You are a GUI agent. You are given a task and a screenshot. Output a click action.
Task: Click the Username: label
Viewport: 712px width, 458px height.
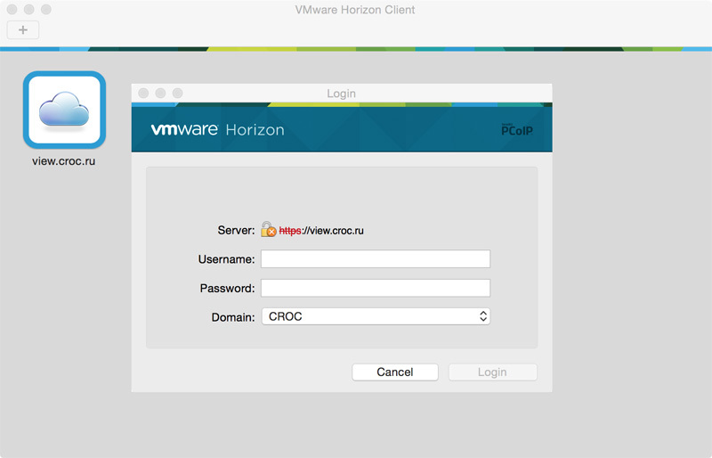(227, 259)
